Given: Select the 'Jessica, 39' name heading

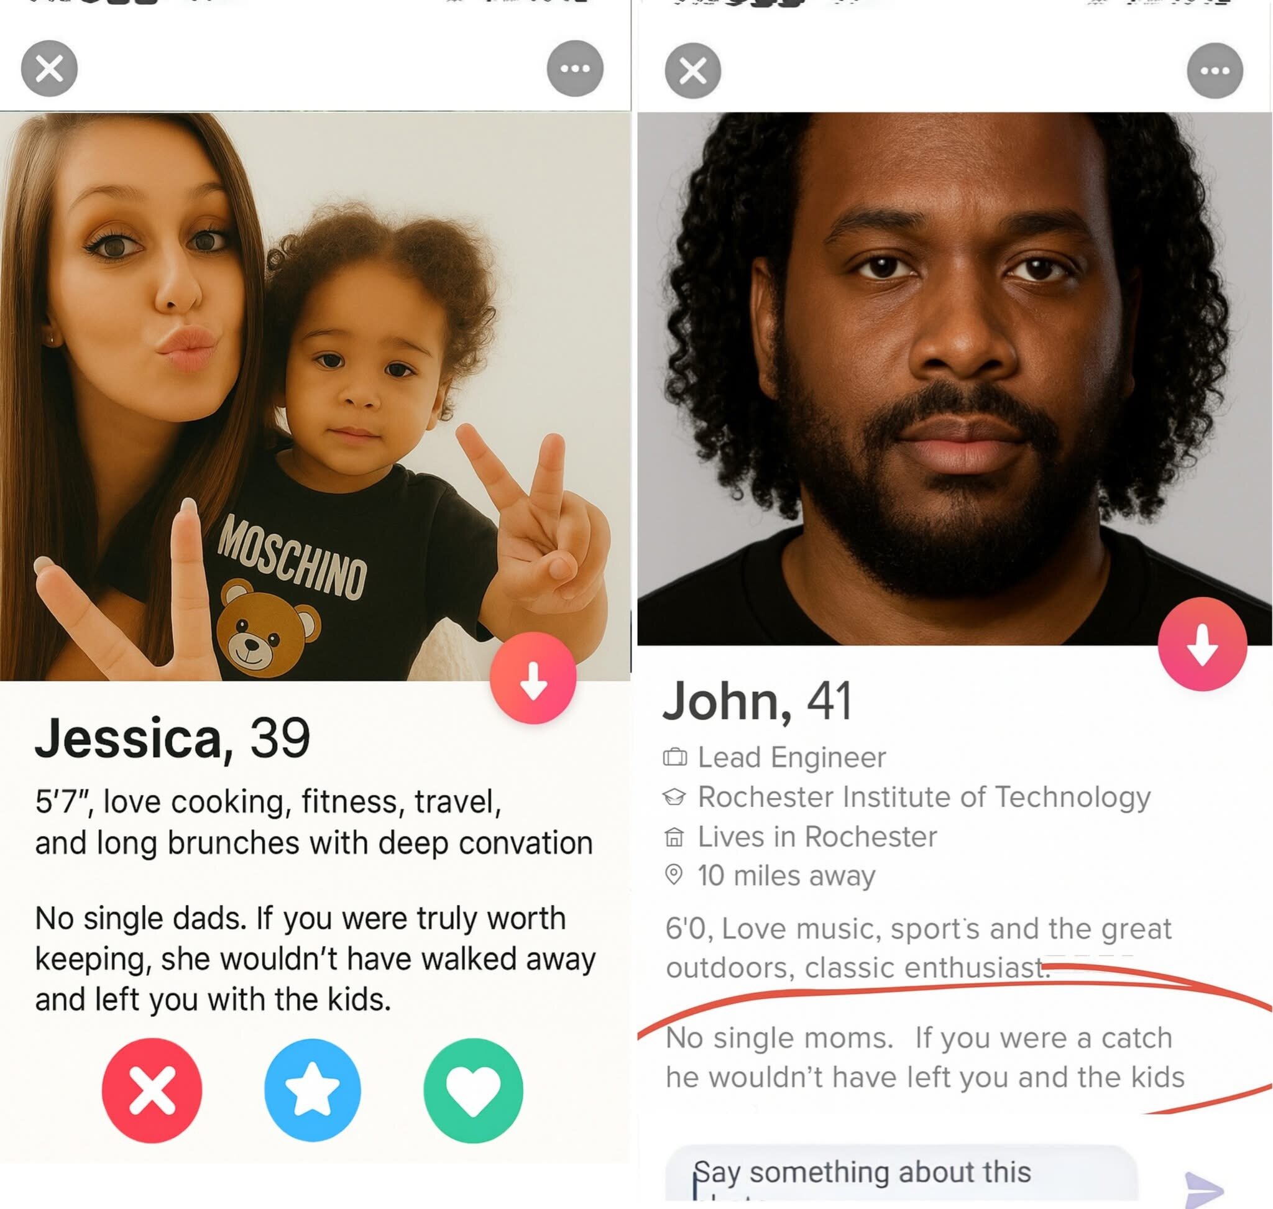Looking at the screenshot, I should [173, 738].
